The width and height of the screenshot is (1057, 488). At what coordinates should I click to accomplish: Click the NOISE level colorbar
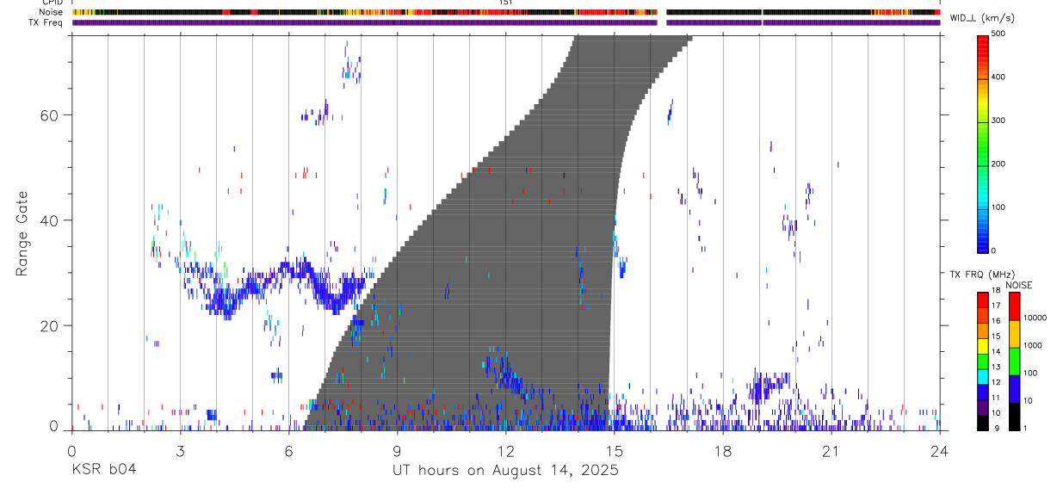(1015, 361)
